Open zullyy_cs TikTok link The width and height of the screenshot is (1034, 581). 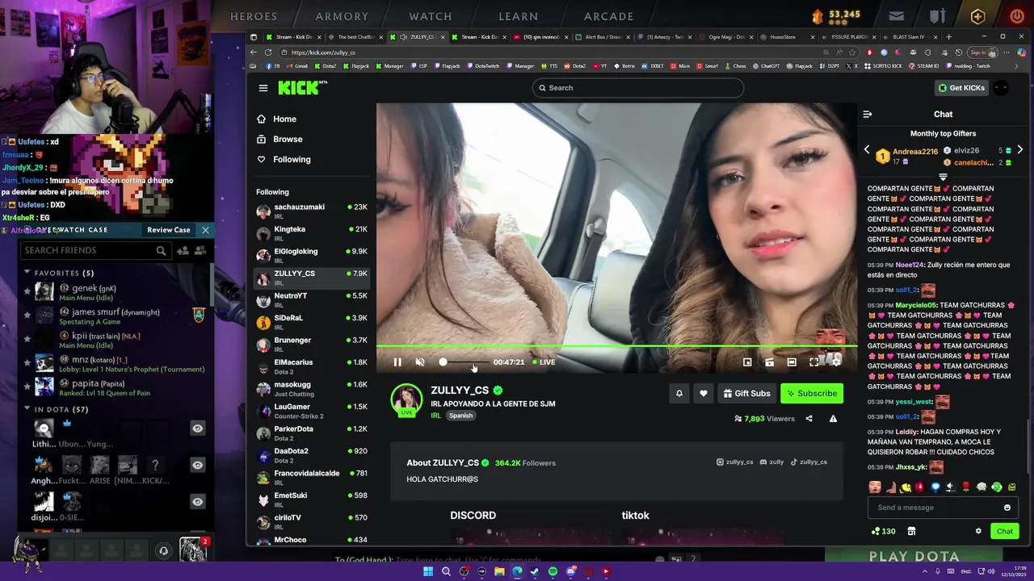pyautogui.click(x=809, y=462)
